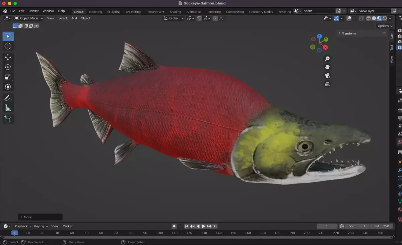Toggle viewport overlays display
This screenshot has height=245, width=402.
pos(349,18)
